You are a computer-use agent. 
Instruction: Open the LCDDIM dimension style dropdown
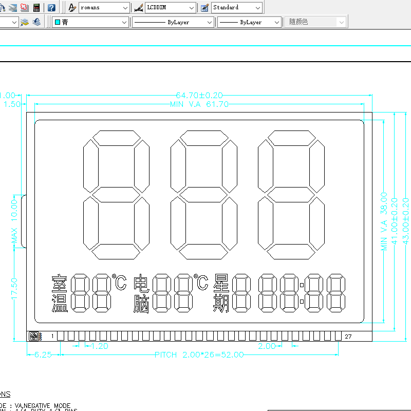pos(191,7)
